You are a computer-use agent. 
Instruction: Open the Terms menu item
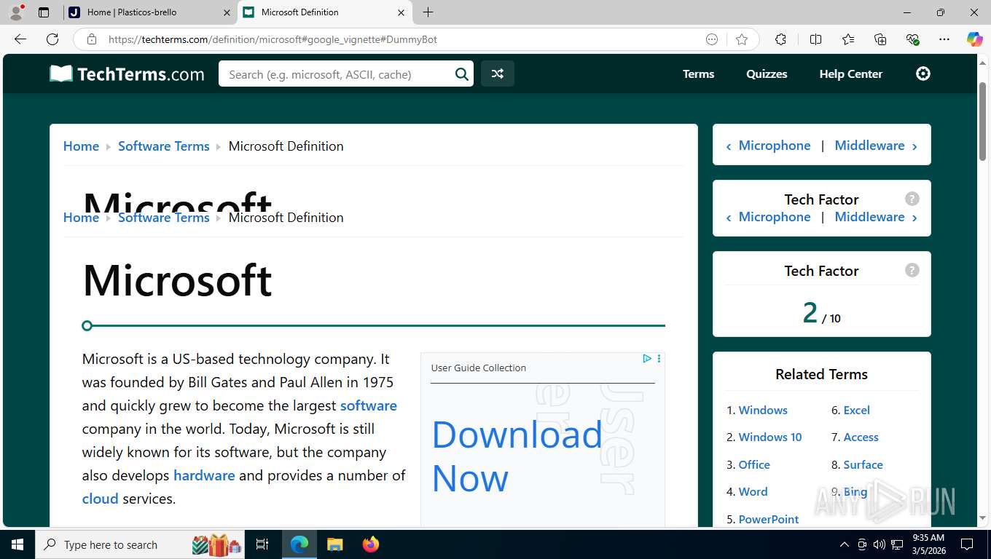[x=698, y=74]
